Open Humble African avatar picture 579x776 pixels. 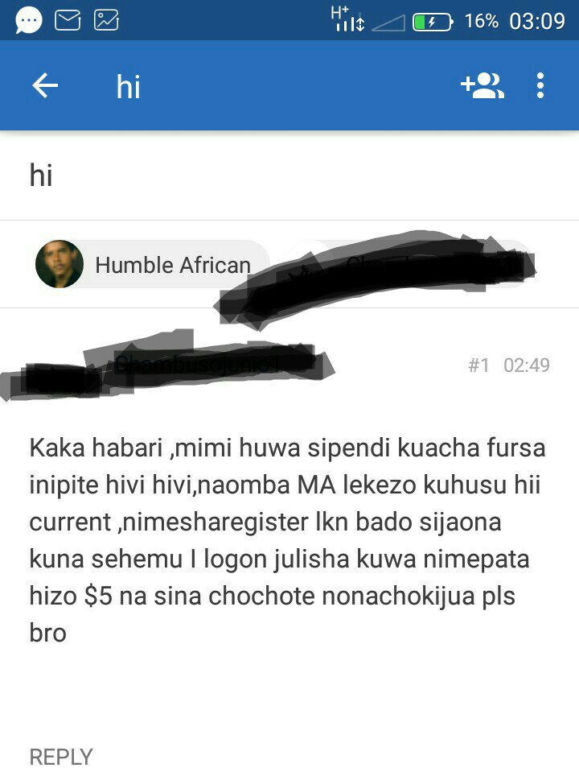click(x=60, y=264)
